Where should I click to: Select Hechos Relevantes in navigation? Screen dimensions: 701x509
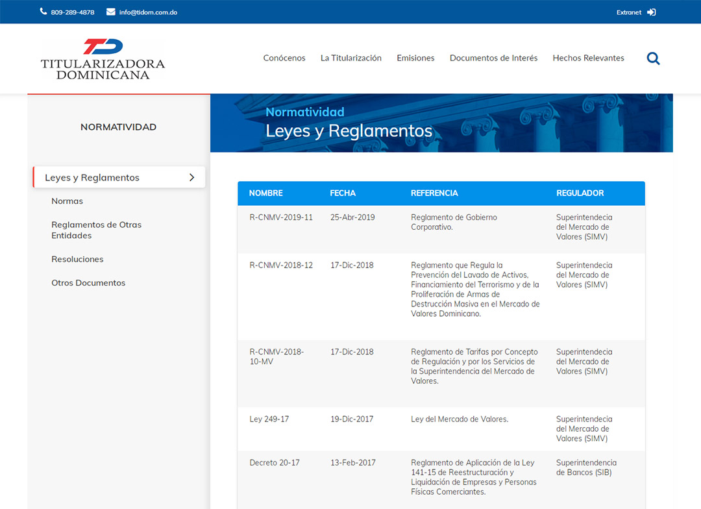click(588, 58)
